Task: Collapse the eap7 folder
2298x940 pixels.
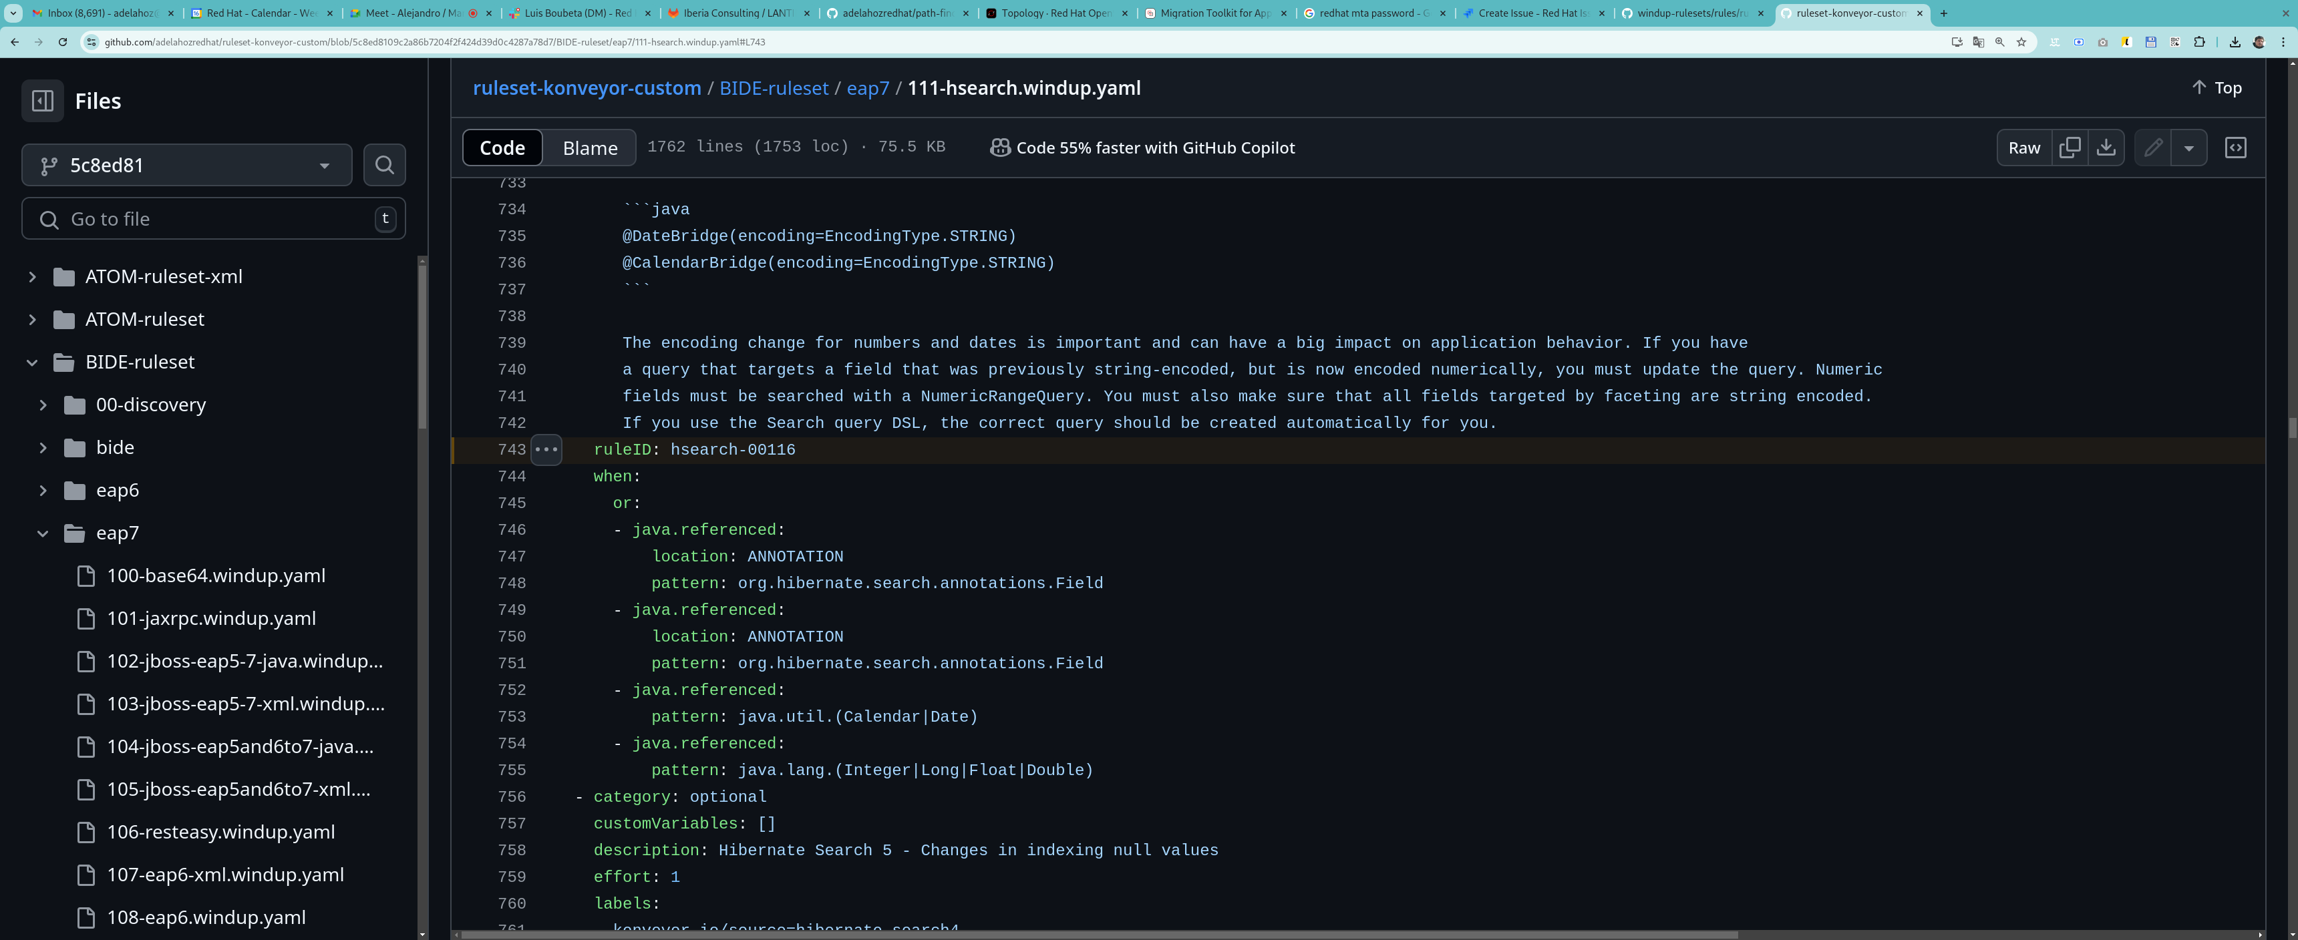Action: (42, 533)
